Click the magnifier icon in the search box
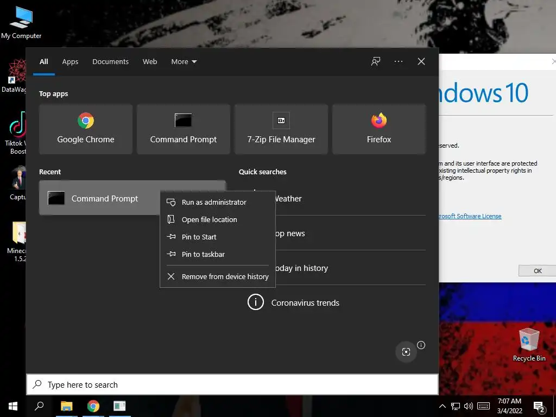556x417 pixels. (x=37, y=384)
